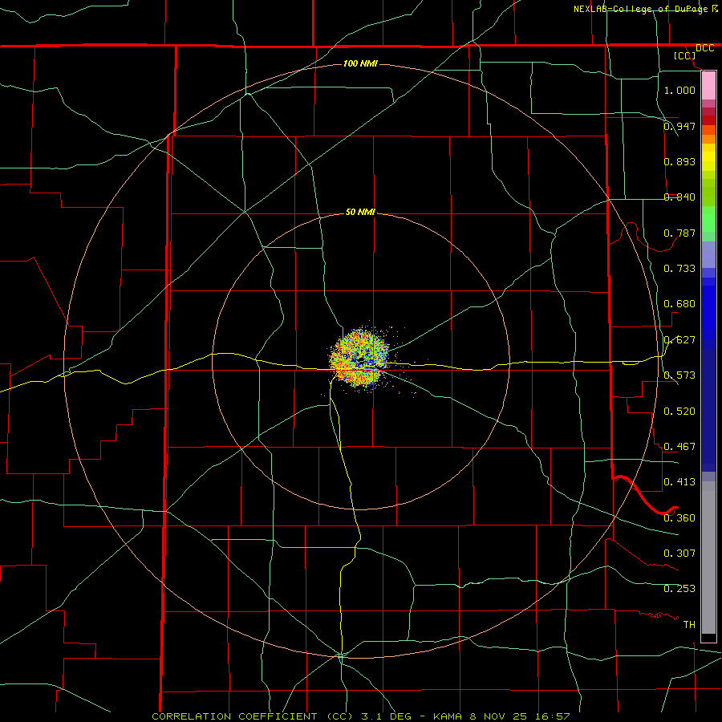This screenshot has height=722, width=722.
Task: Click the [CC] legend heading
Action: point(685,55)
